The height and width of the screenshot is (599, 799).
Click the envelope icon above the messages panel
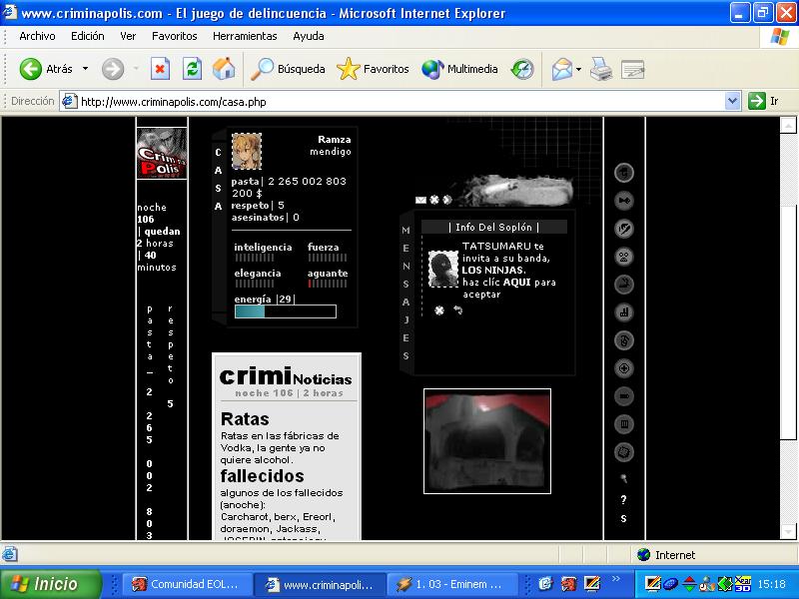point(420,200)
